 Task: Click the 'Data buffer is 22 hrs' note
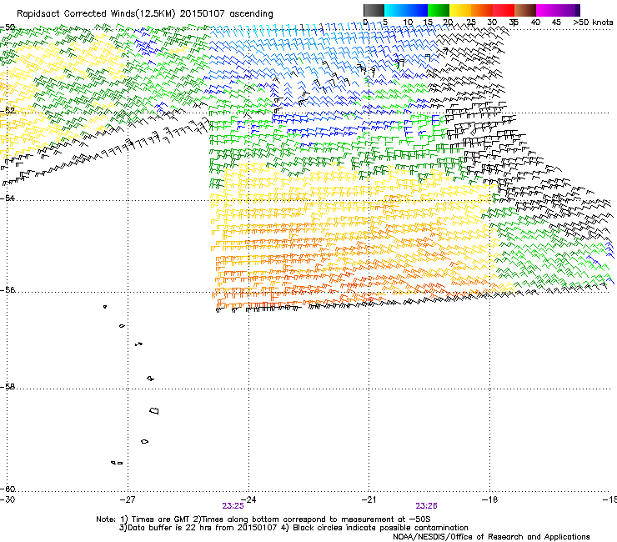(293, 528)
